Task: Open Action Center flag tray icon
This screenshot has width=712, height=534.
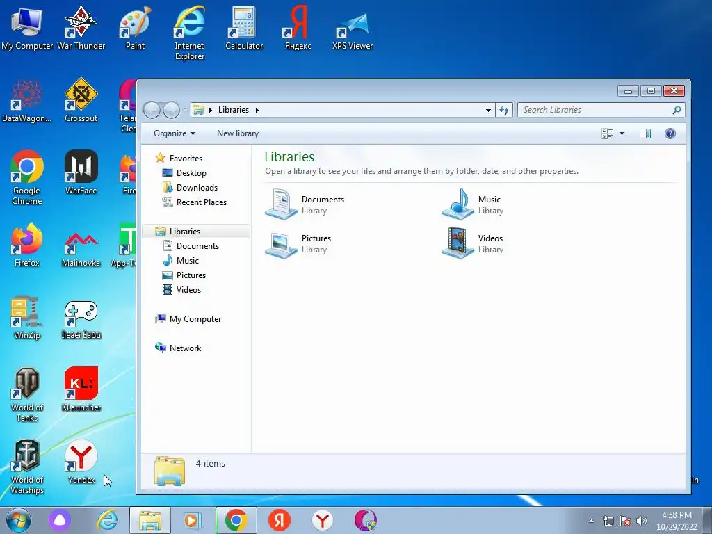Action: (x=625, y=521)
